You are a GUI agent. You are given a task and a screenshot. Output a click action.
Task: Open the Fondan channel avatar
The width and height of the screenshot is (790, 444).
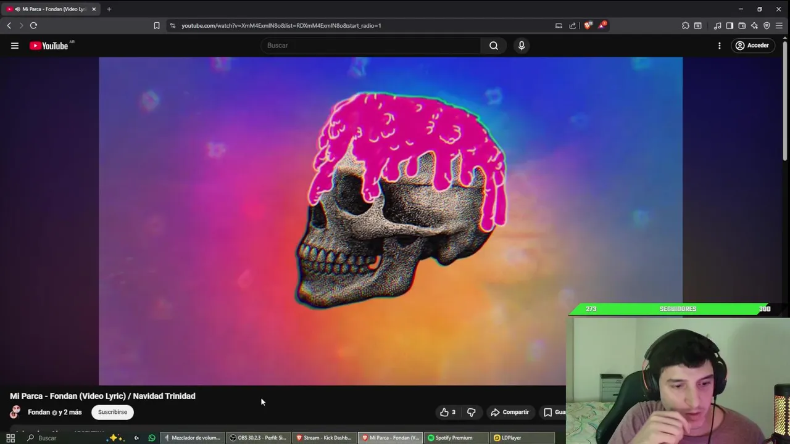[15, 412]
